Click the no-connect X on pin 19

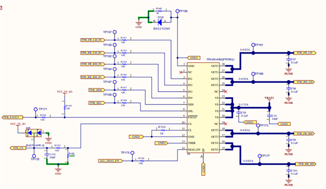click(x=226, y=124)
